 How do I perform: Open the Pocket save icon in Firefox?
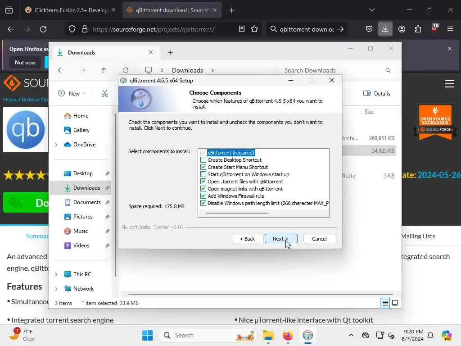[x=369, y=29]
